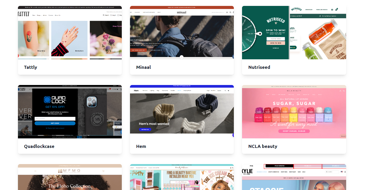381x190 pixels.
Task: Click the Spin to Win button in Nutriseed preview
Action: [x=276, y=43]
